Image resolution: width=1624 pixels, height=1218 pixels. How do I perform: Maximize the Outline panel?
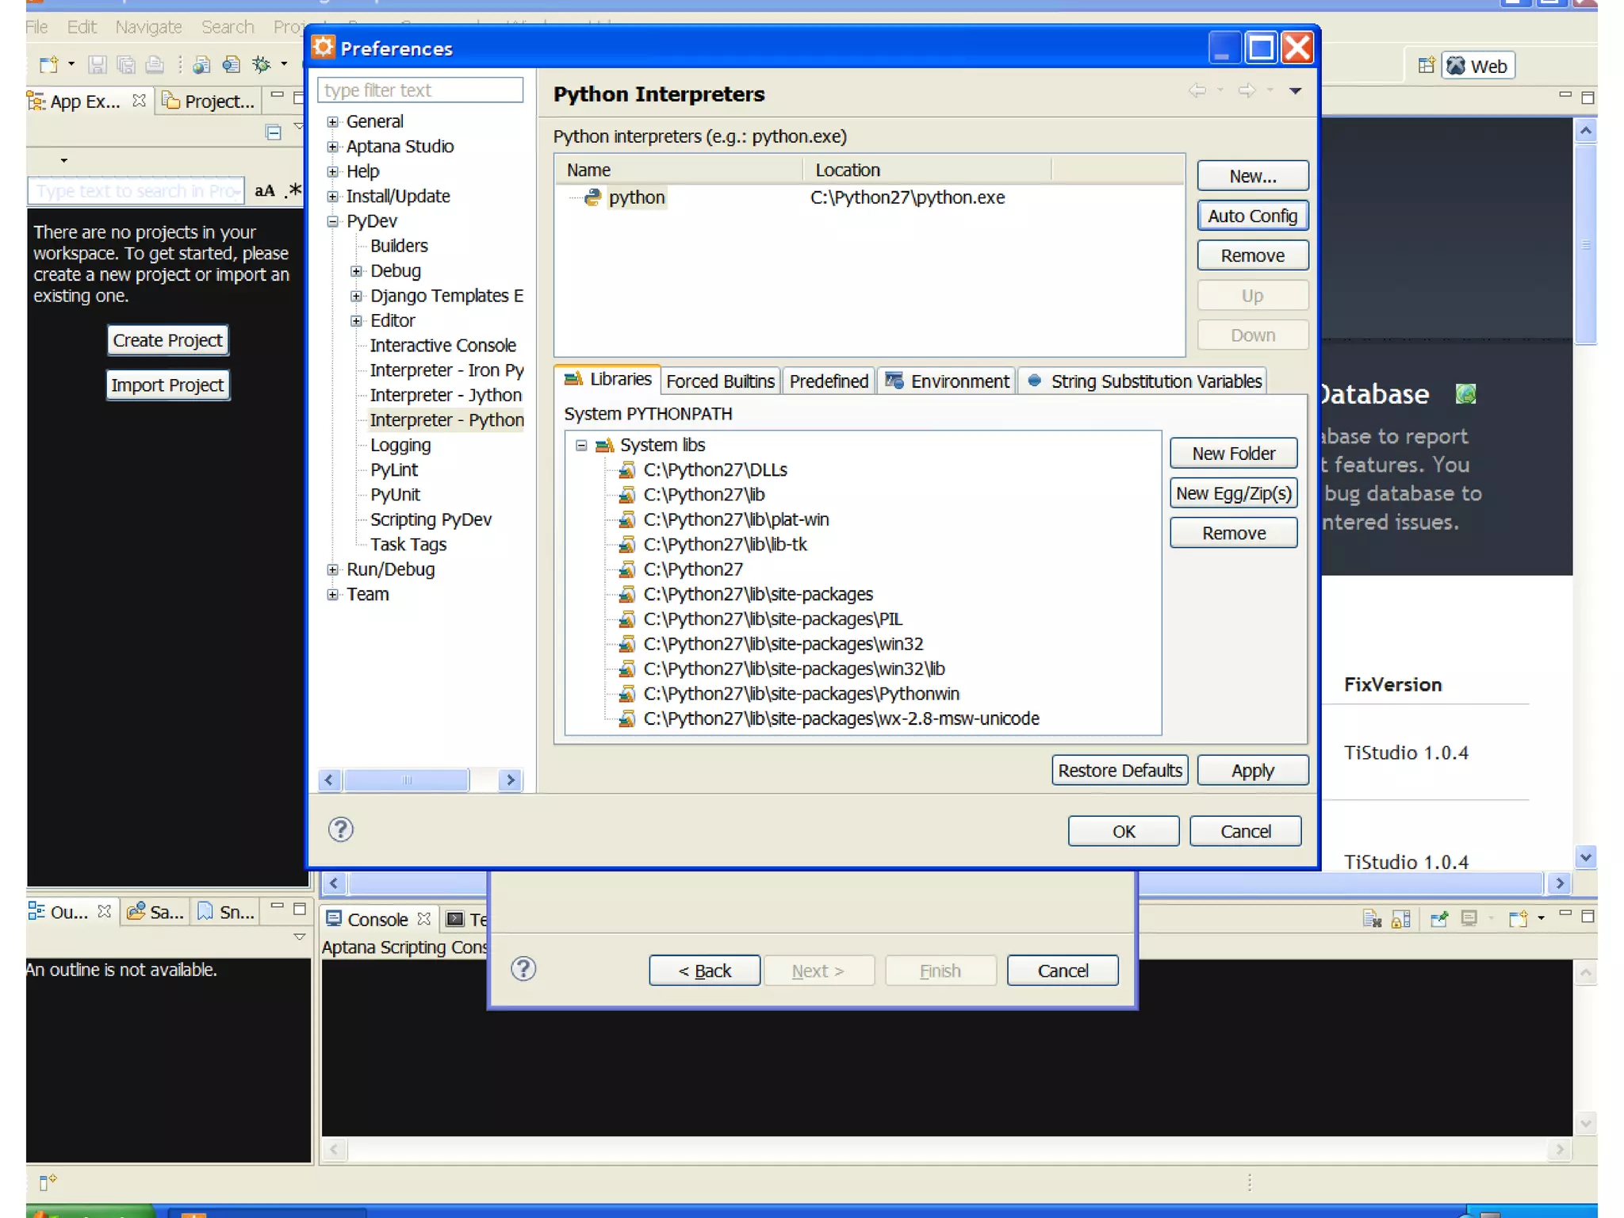(300, 910)
